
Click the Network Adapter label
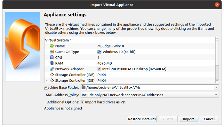click(69, 69)
